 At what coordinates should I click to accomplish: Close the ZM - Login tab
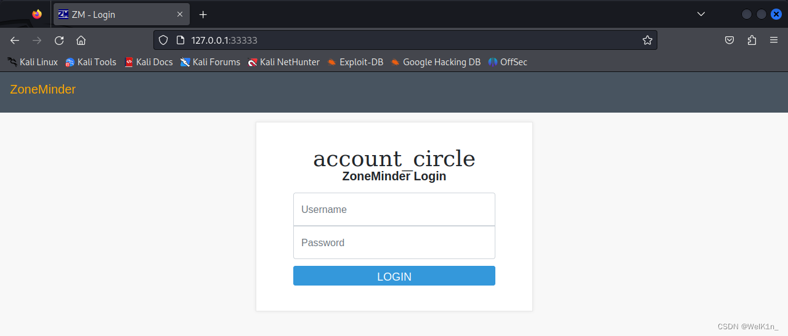[180, 14]
